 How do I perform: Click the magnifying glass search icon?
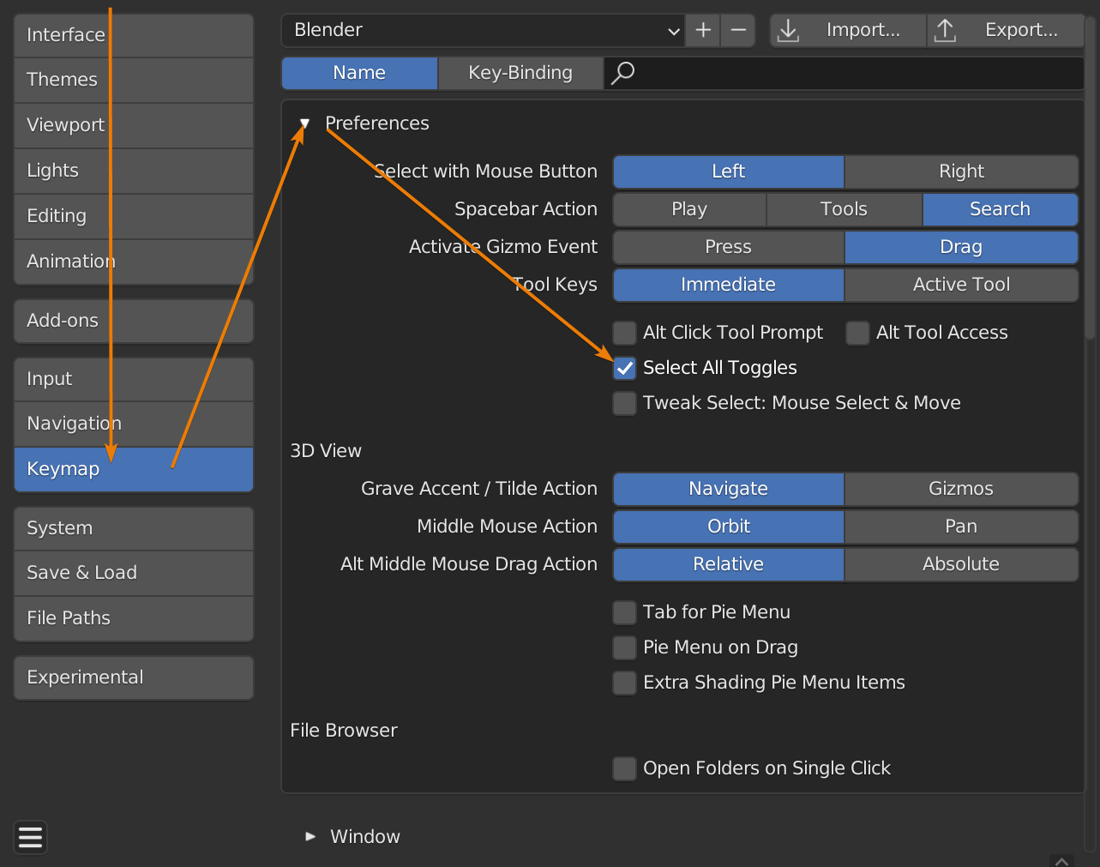(x=623, y=73)
